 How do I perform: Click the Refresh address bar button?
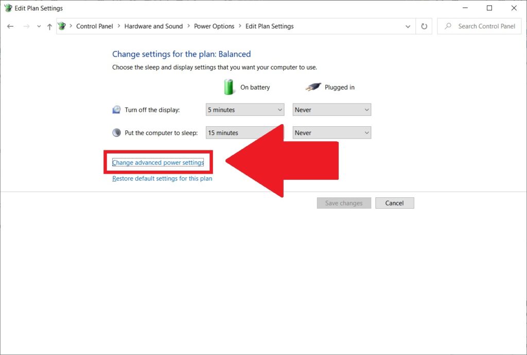[424, 26]
